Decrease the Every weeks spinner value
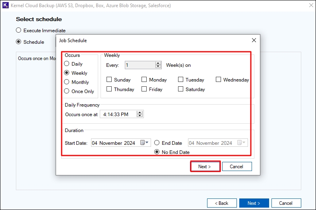316x210 pixels. (x=159, y=67)
